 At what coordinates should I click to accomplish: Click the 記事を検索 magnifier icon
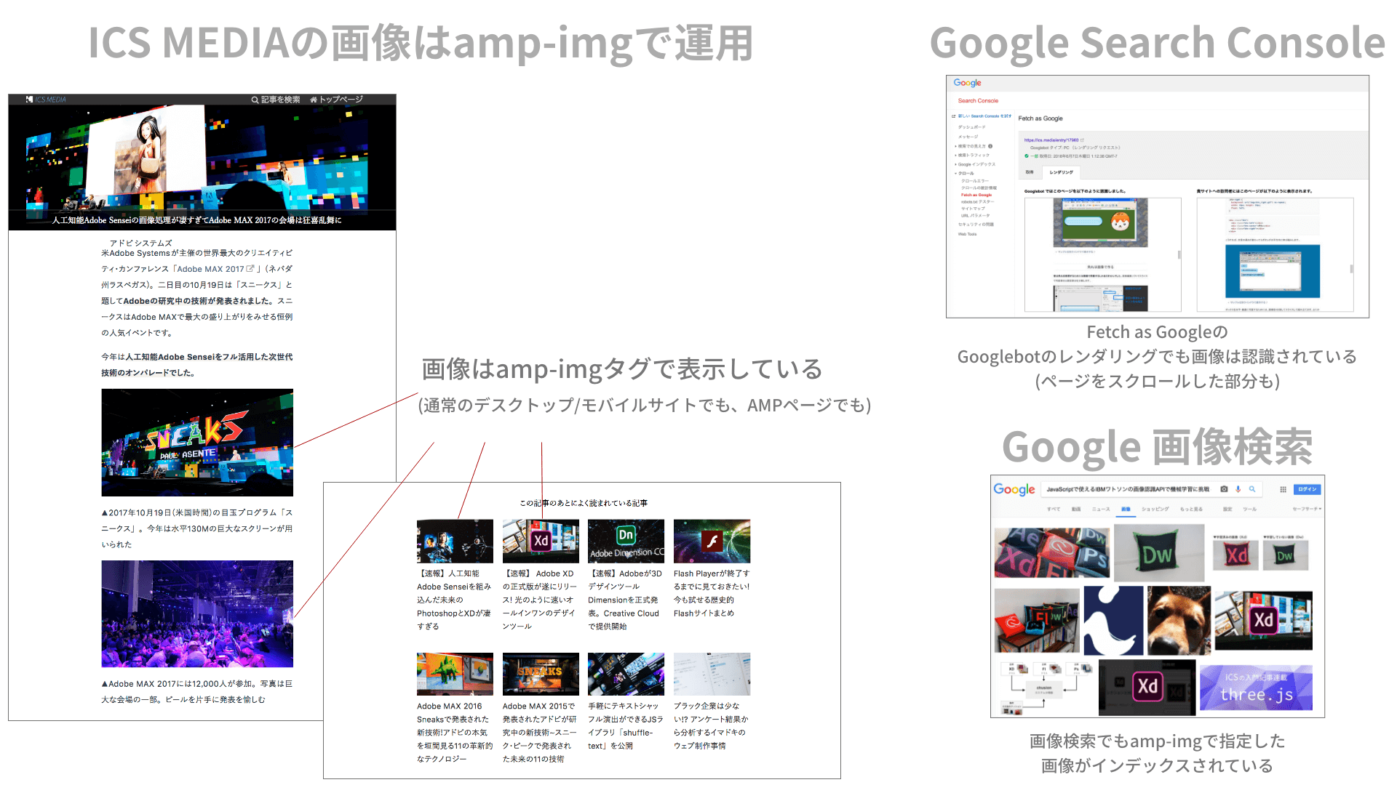click(x=255, y=100)
